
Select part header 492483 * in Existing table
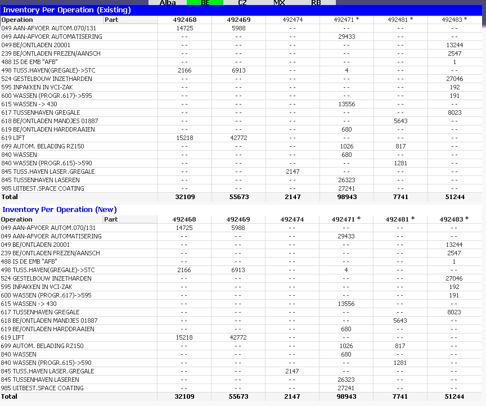[x=454, y=20]
